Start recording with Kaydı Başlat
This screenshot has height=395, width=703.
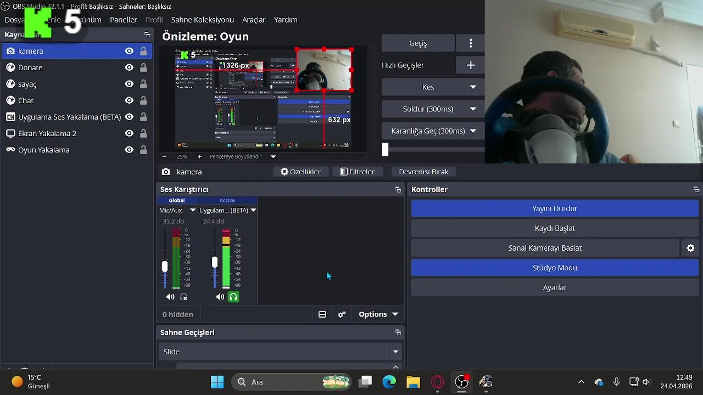coord(555,228)
